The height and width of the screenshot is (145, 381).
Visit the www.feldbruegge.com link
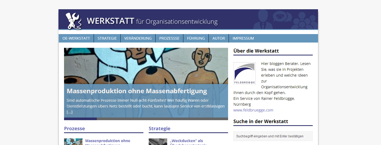[x=253, y=110]
